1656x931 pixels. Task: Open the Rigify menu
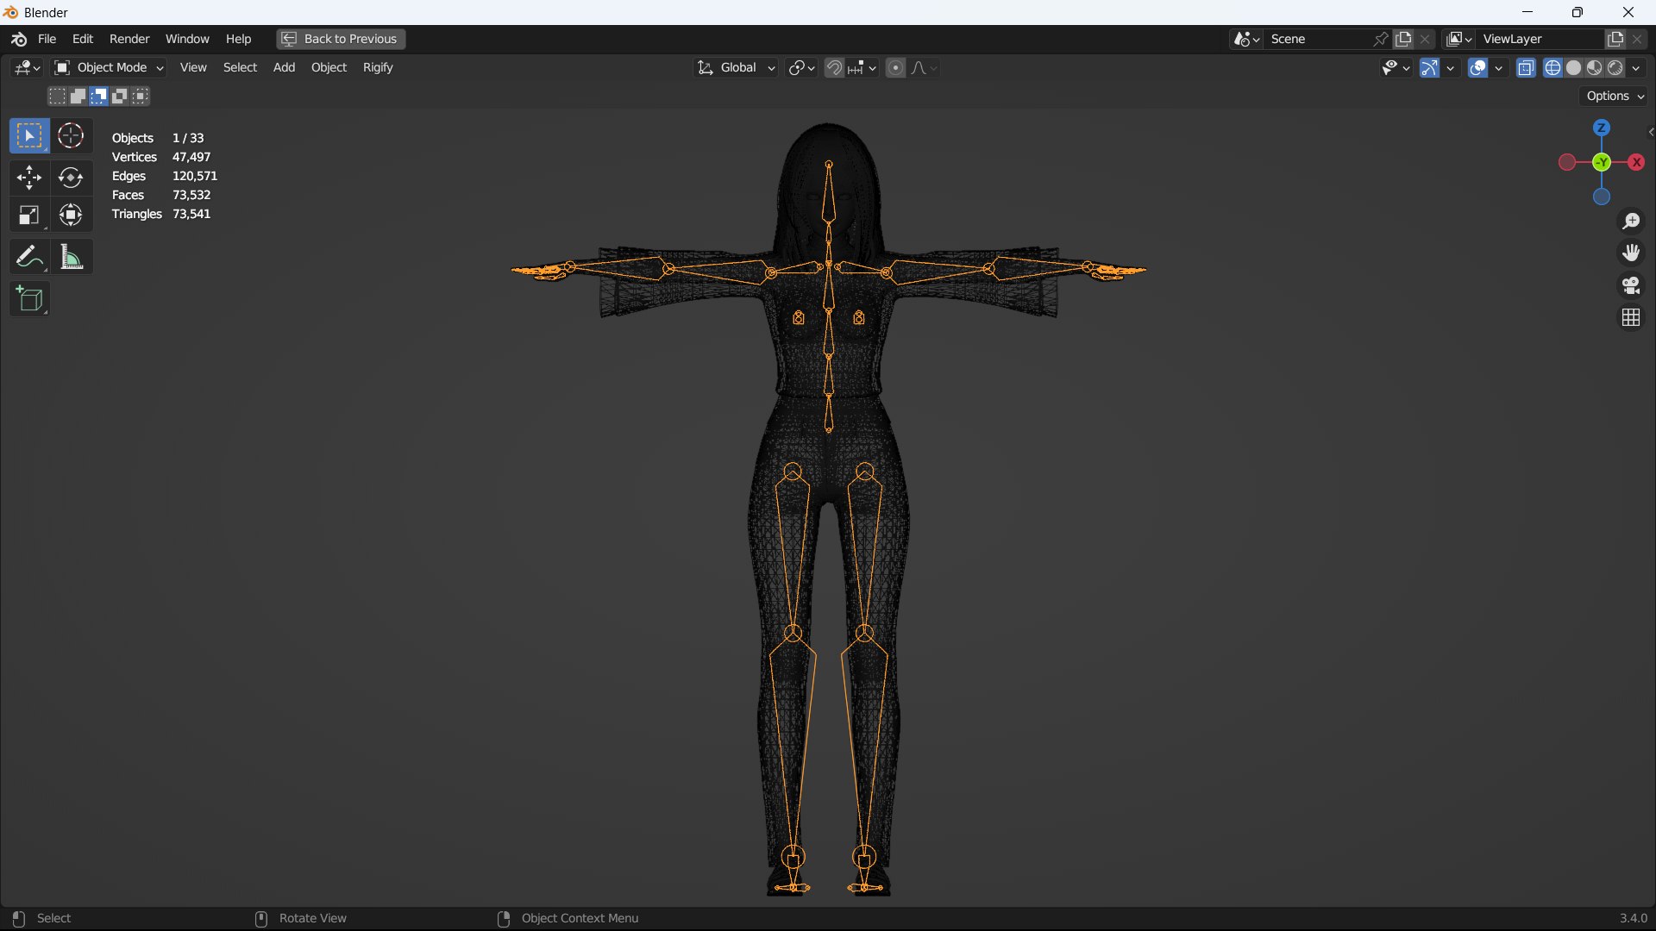378,67
